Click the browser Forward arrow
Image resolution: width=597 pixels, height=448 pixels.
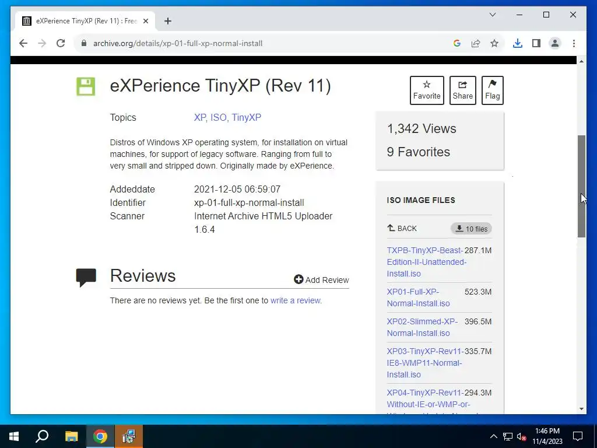coord(42,43)
